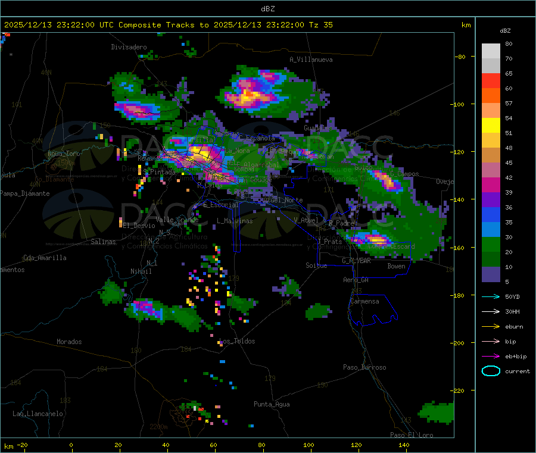Click the Composite Tracks timestamp header
536x453 pixels.
pyautogui.click(x=169, y=25)
